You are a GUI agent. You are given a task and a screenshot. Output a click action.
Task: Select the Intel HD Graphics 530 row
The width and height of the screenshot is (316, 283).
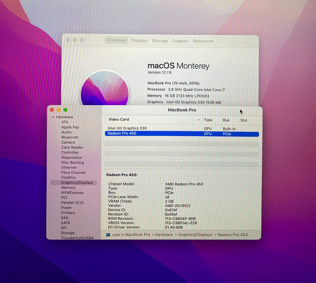[182, 128]
